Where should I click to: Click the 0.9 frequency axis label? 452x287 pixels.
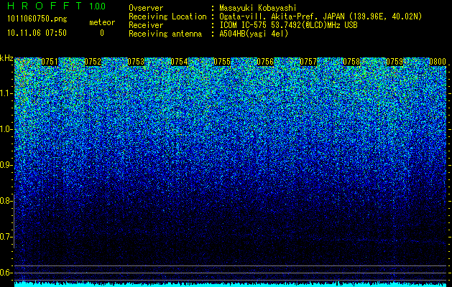tap(6, 165)
